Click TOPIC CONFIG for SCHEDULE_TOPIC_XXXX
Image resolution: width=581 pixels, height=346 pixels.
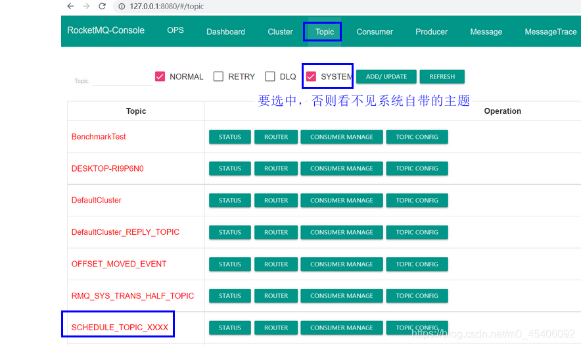point(417,328)
